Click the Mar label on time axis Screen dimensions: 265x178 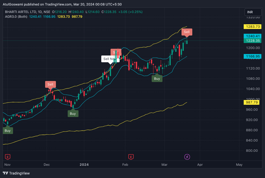point(164,165)
